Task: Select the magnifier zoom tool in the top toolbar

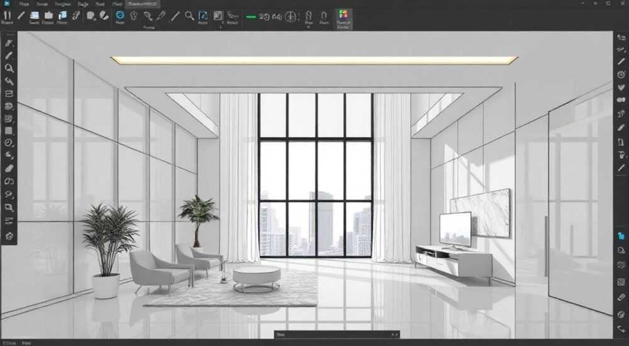Action: click(189, 16)
